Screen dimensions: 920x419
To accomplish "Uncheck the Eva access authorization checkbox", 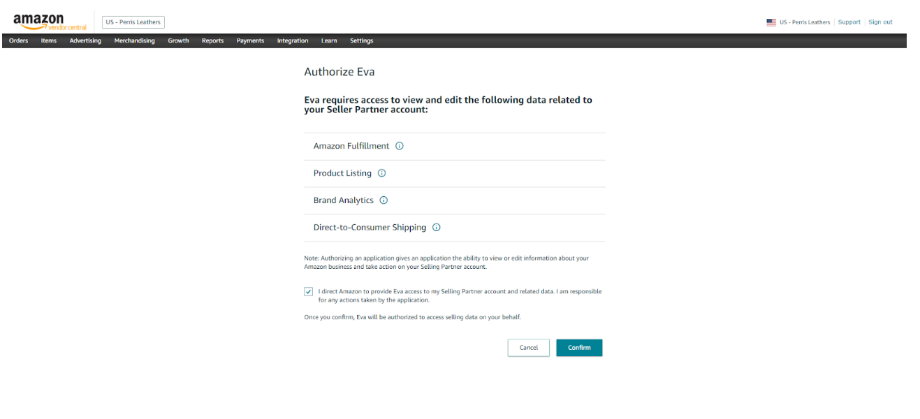I will coord(308,291).
